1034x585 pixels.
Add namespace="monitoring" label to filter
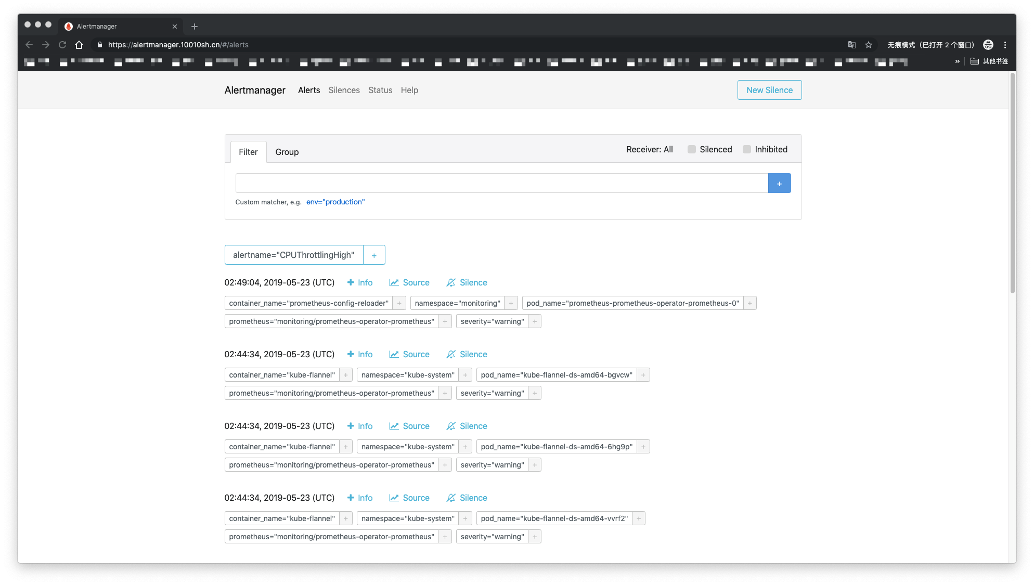click(511, 303)
